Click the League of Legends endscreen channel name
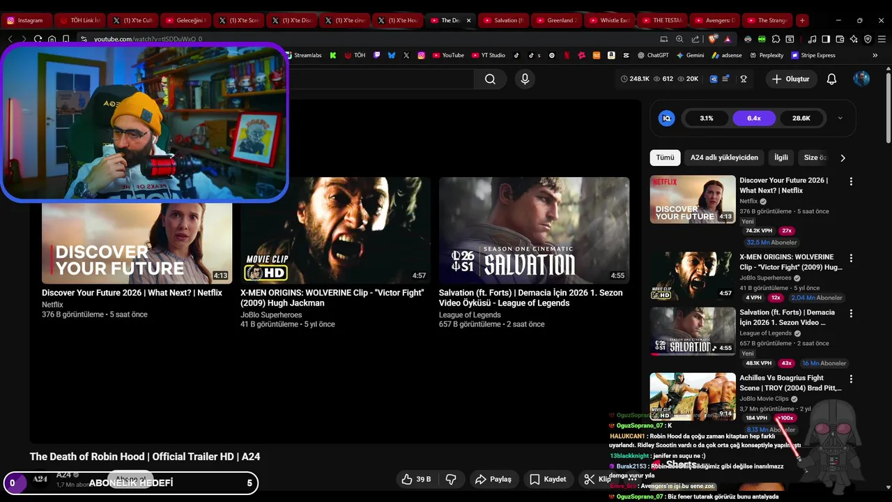Image resolution: width=892 pixels, height=502 pixels. [x=470, y=315]
